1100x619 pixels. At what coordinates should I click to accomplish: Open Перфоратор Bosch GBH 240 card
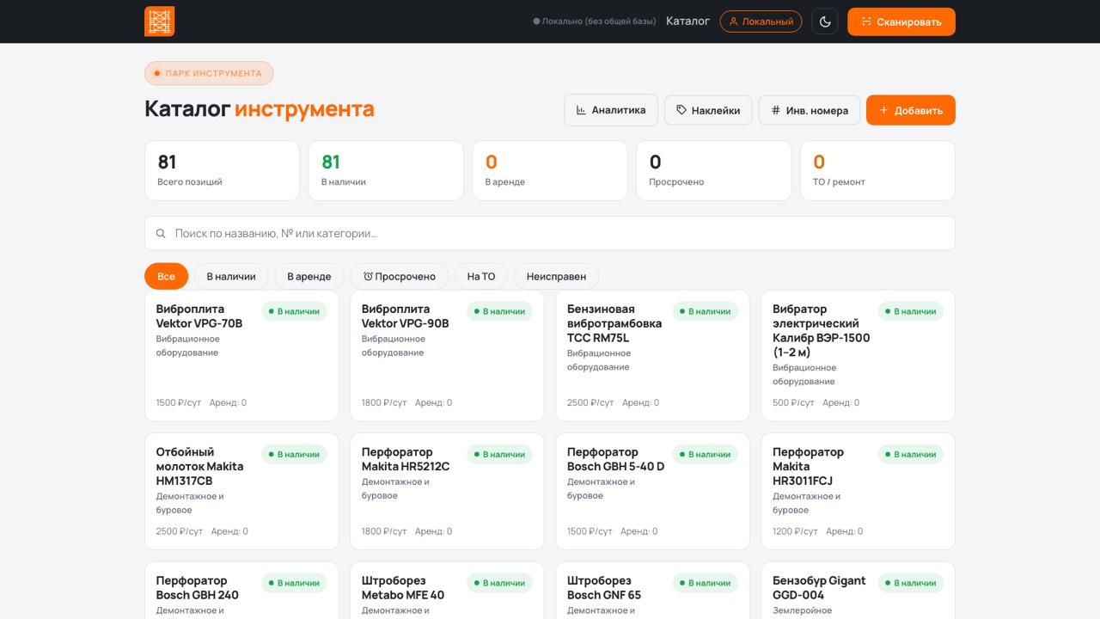[x=241, y=591]
